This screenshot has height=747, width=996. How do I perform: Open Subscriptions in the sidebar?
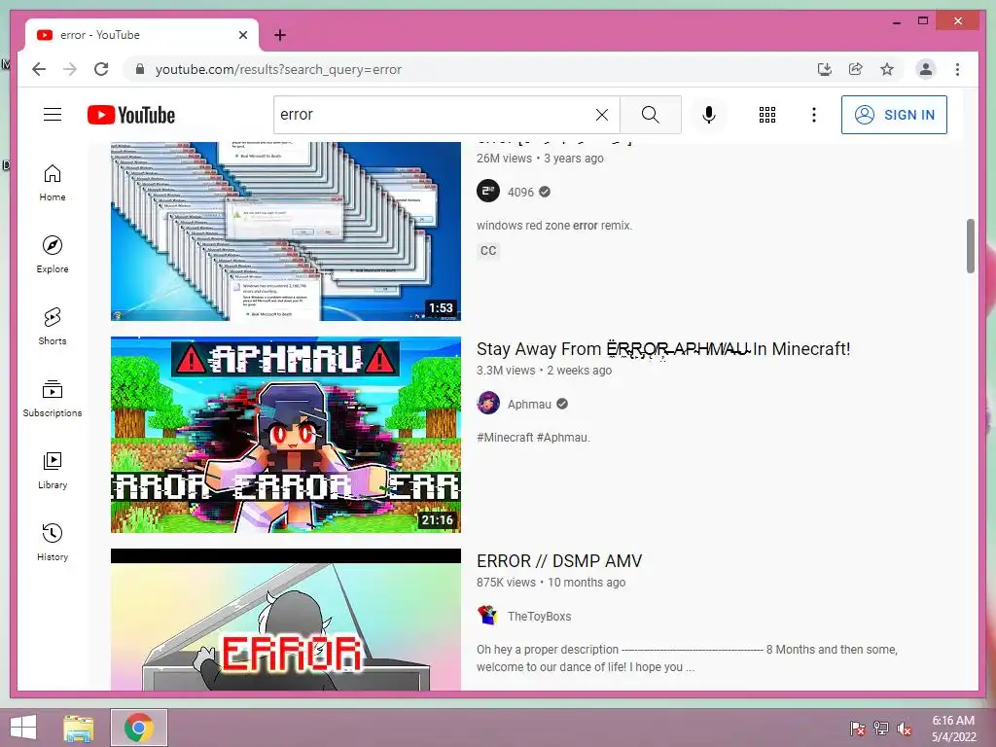[53, 399]
